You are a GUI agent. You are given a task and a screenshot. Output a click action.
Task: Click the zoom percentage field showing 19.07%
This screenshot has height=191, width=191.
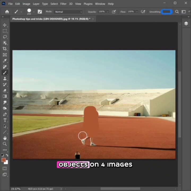tap(16, 189)
